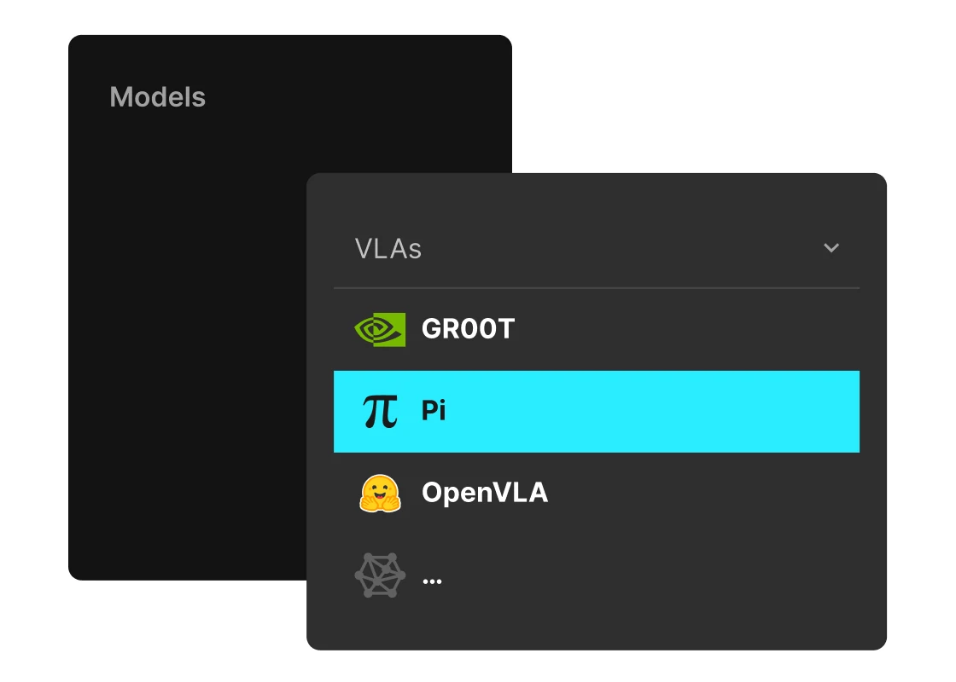Click the green NVIDIA logo icon
Screen dimensions: 956x682
[379, 330]
